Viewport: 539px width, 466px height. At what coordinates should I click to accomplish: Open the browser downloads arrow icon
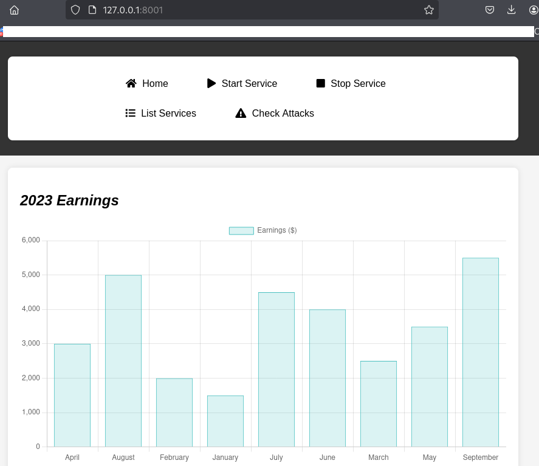[x=512, y=10]
